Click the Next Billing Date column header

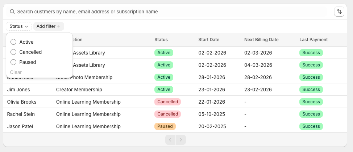click(261, 40)
